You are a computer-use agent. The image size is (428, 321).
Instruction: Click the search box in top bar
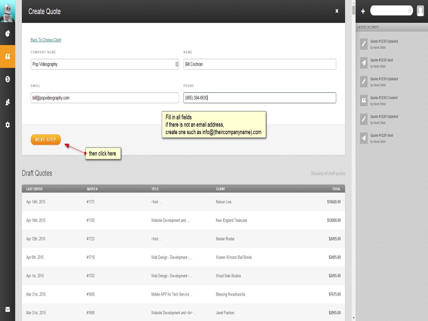coord(390,10)
